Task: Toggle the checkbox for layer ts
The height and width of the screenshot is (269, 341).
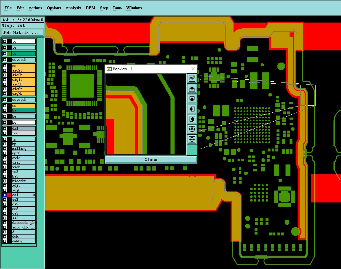Action: (5, 53)
